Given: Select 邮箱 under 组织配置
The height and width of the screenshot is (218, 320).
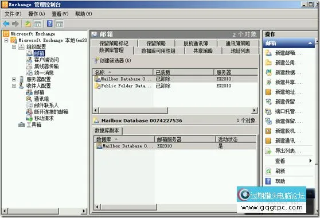Looking at the screenshot, I should (x=39, y=53).
